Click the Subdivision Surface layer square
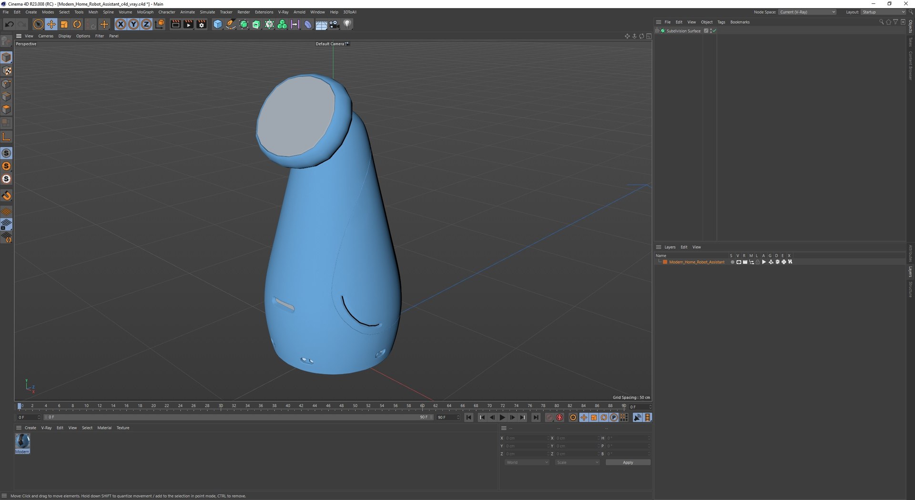Screen dimensions: 915x500 pyautogui.click(x=706, y=31)
